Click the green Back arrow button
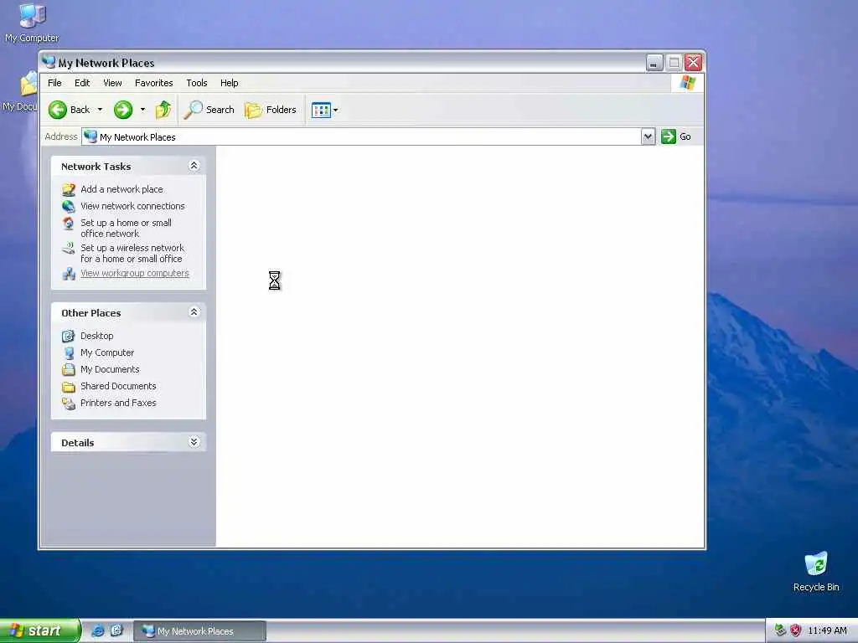Image resolution: width=858 pixels, height=643 pixels. coord(58,110)
